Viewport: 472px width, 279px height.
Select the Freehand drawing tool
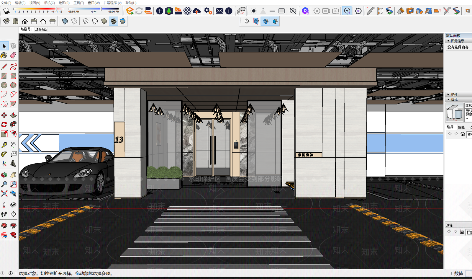(13, 67)
